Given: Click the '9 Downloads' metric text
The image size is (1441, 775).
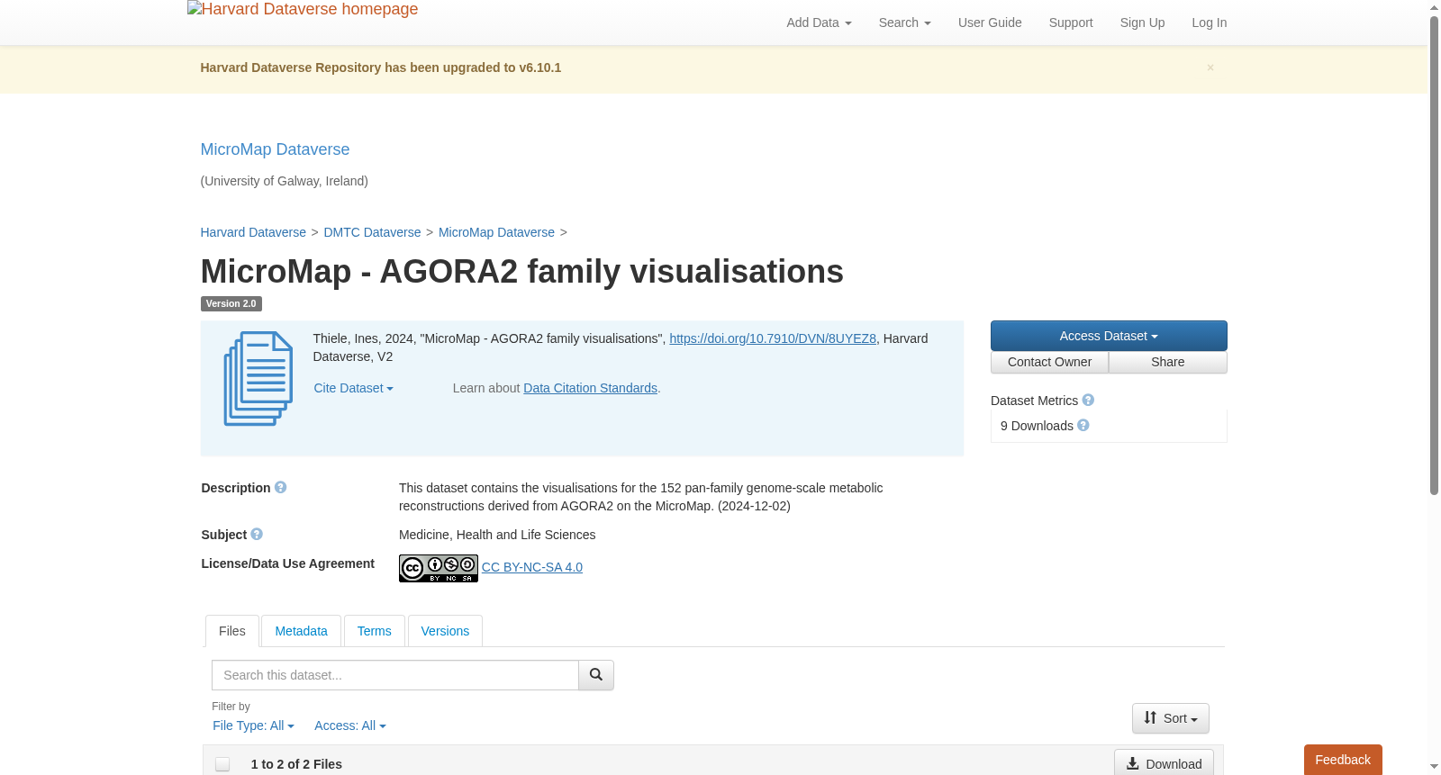Looking at the screenshot, I should [x=1037, y=426].
